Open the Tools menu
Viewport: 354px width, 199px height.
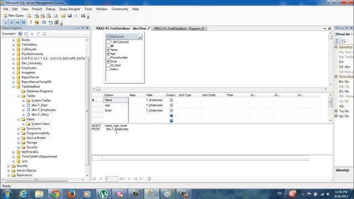88,9
